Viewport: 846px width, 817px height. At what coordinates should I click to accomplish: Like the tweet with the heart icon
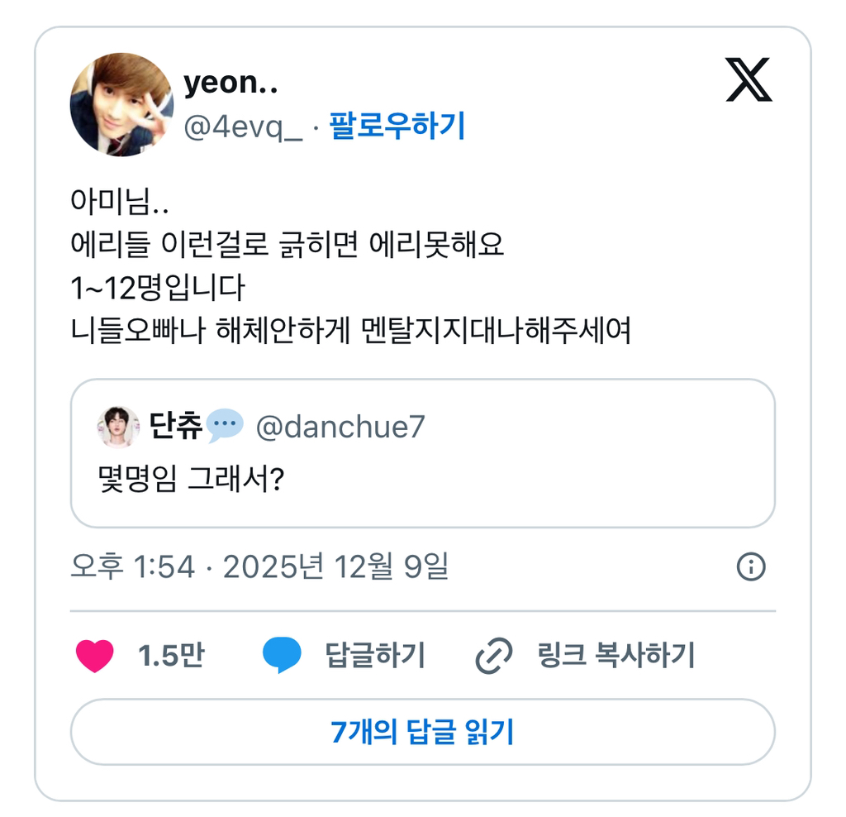pyautogui.click(x=95, y=655)
